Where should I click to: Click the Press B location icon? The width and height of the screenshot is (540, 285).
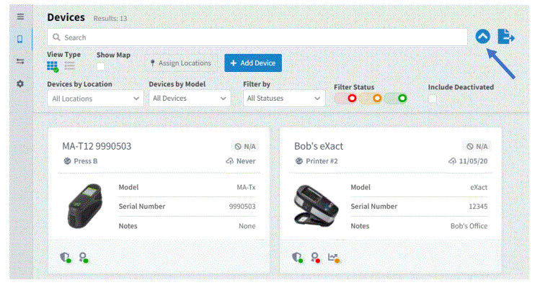click(x=67, y=161)
